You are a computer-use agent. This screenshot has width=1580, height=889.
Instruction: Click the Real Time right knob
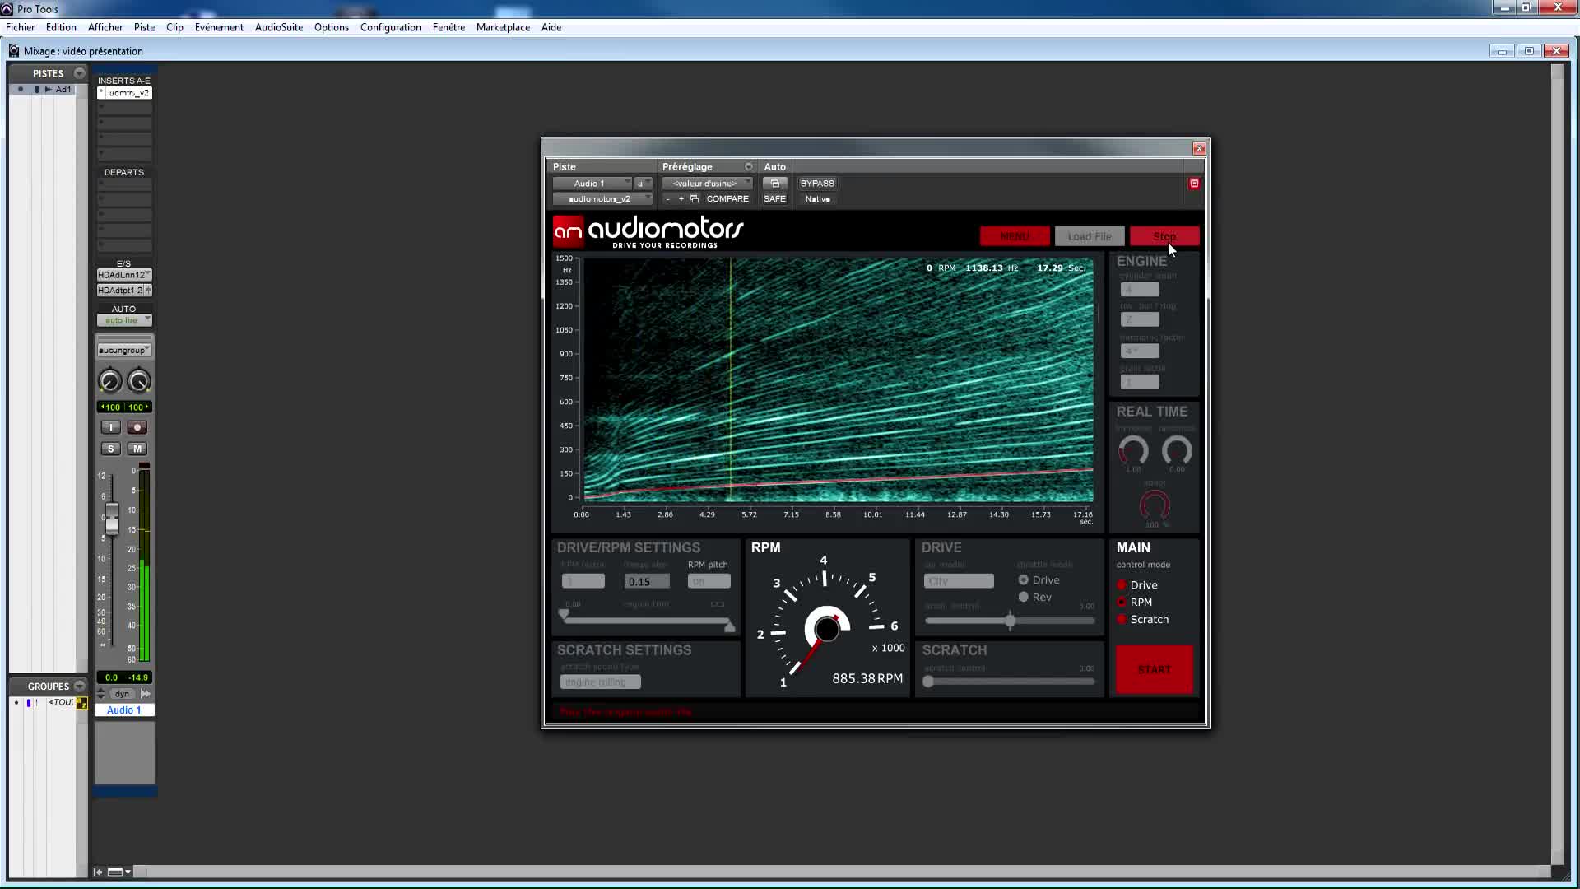click(x=1177, y=451)
